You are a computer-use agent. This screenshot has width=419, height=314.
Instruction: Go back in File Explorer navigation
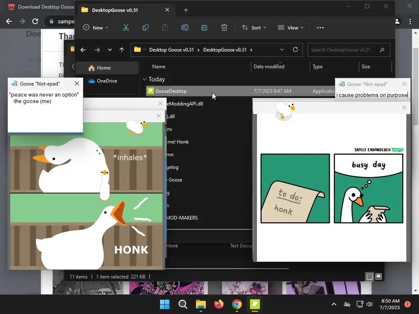pos(83,49)
